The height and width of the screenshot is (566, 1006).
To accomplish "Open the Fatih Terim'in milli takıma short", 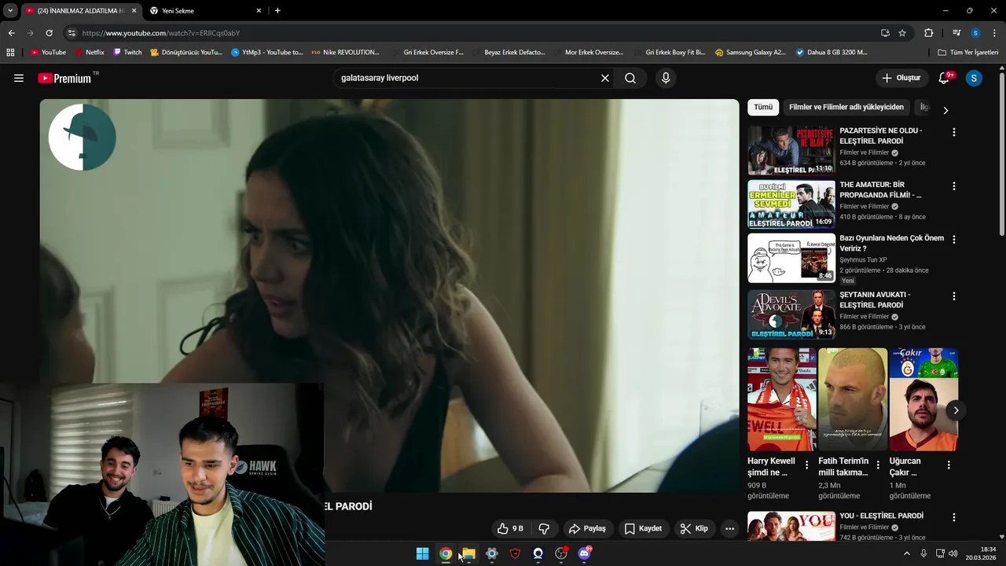I will coord(853,399).
